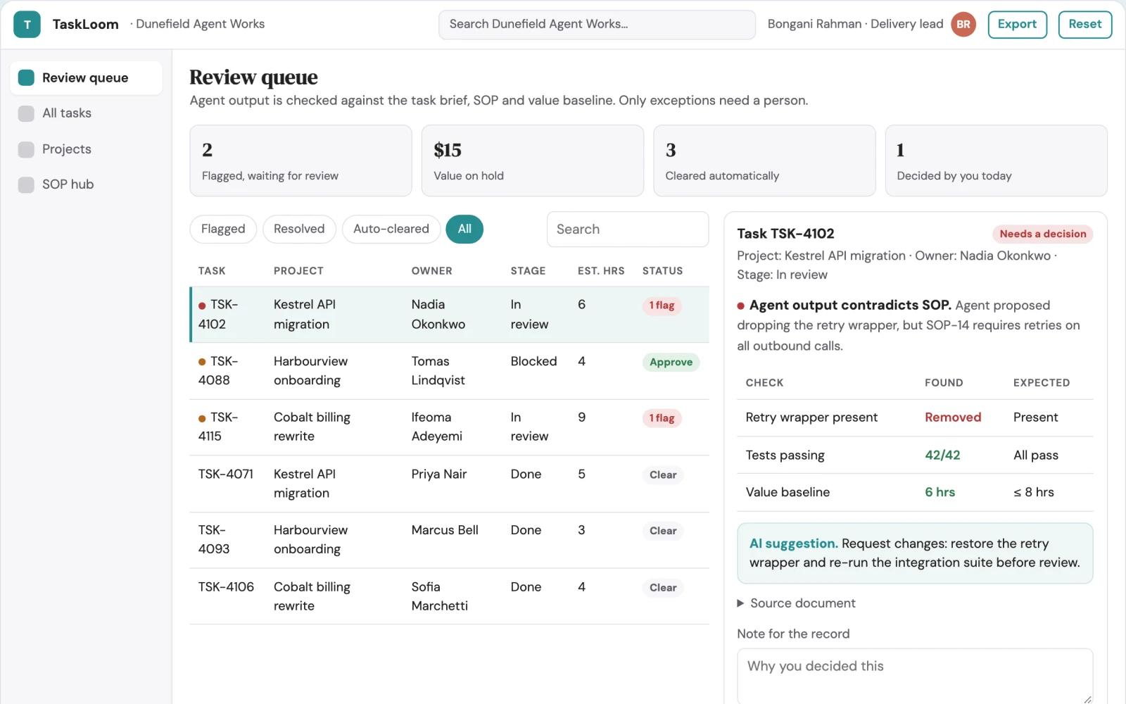Open Review queue in the sidebar
The height and width of the screenshot is (704, 1126).
86,77
